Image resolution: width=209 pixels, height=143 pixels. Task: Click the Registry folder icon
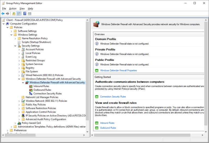point(23,68)
